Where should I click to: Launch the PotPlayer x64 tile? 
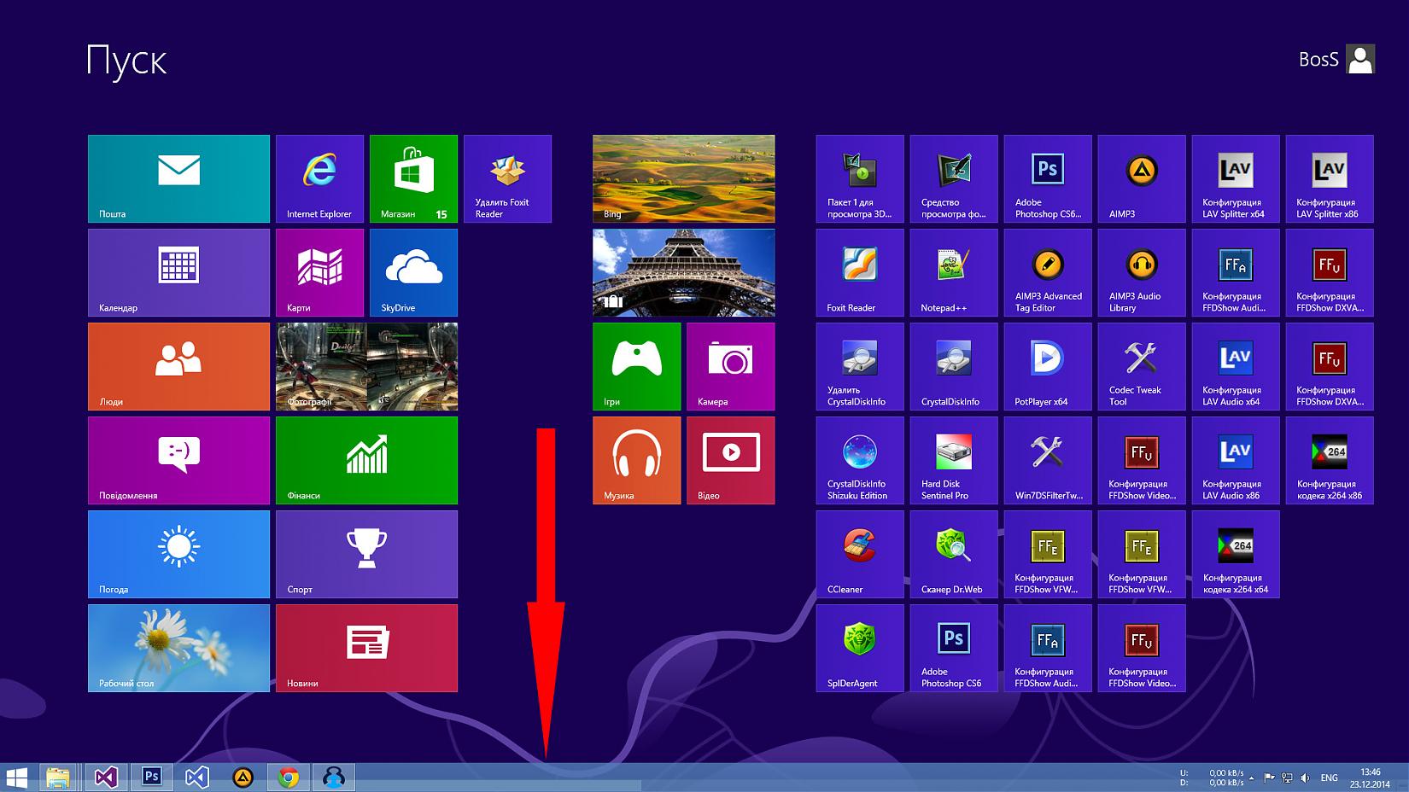coord(1048,366)
